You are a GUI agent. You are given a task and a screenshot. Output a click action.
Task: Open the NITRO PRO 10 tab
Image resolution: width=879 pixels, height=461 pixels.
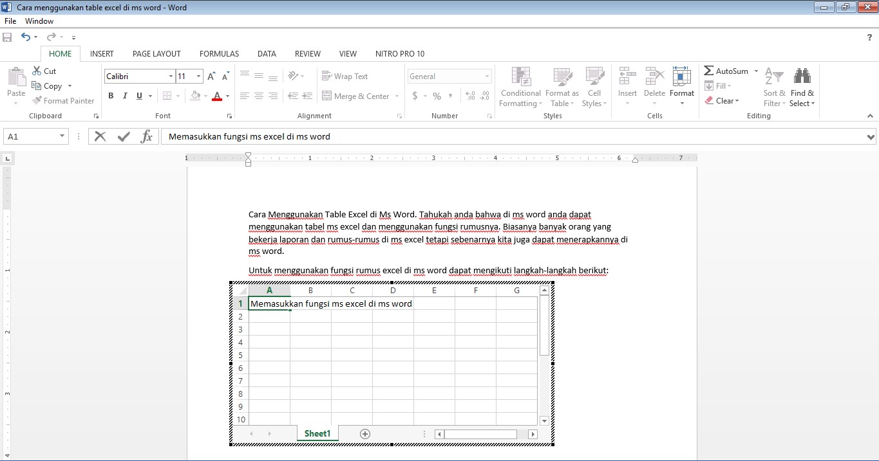(400, 54)
